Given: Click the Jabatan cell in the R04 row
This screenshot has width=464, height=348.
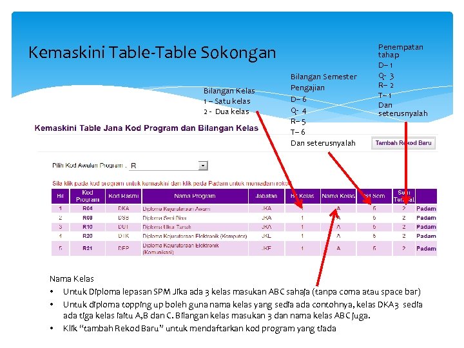Looking at the screenshot, I should [x=266, y=208].
